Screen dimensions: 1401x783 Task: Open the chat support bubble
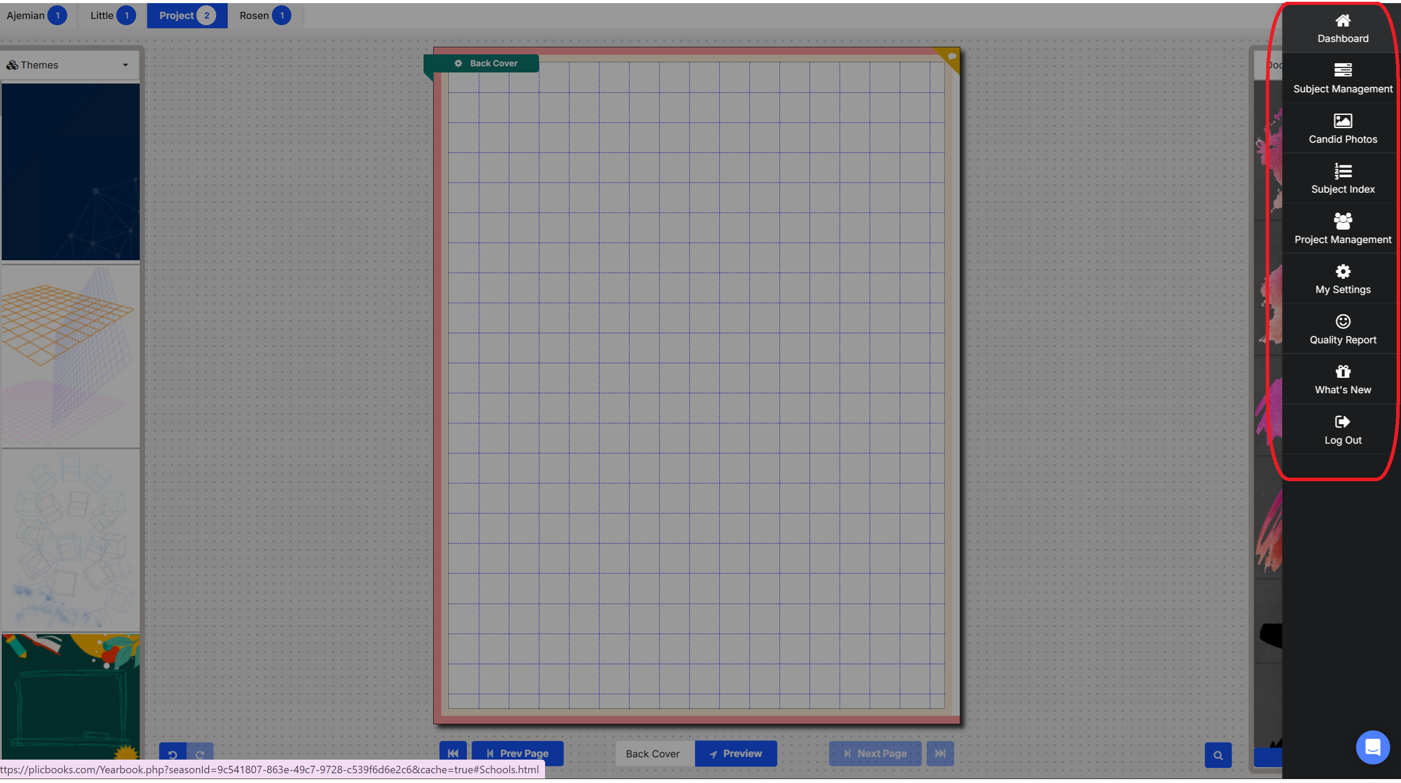[1372, 747]
